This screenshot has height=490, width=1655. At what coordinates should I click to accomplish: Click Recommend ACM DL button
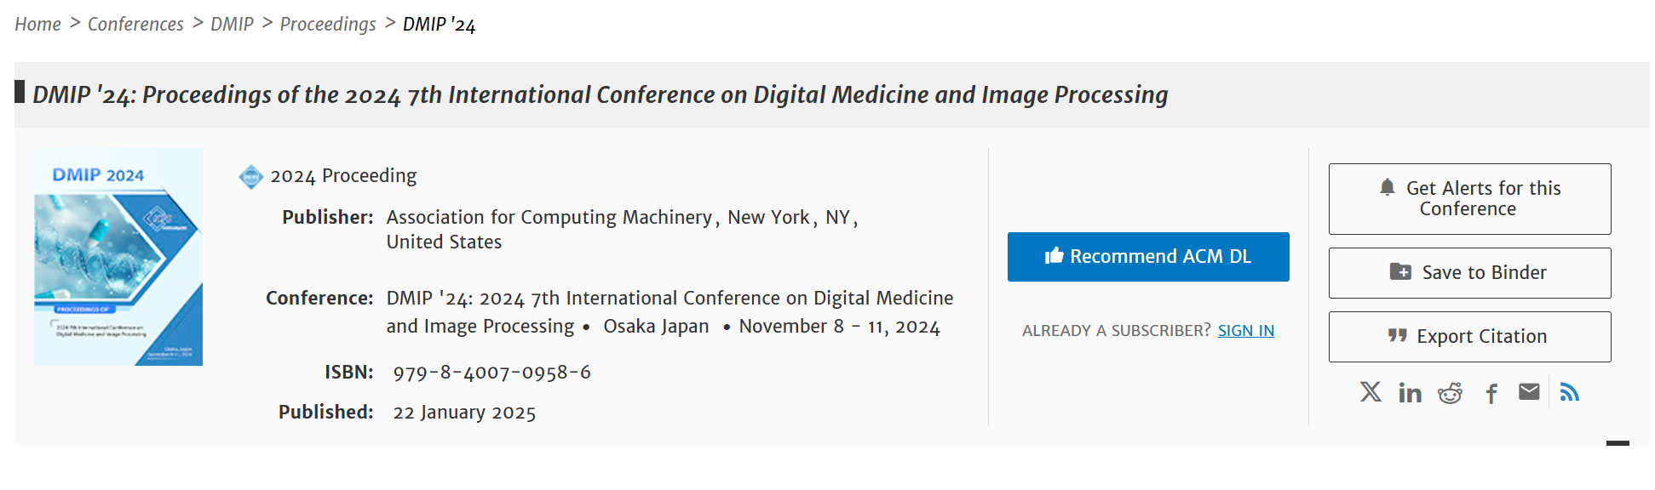point(1148,257)
